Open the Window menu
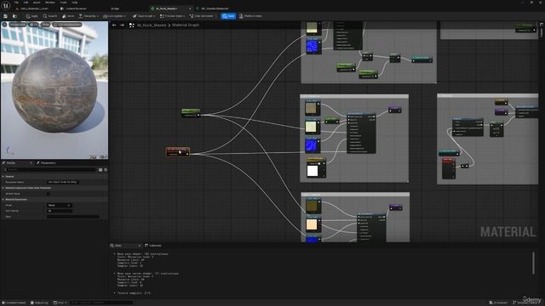The image size is (545, 306). (49, 3)
